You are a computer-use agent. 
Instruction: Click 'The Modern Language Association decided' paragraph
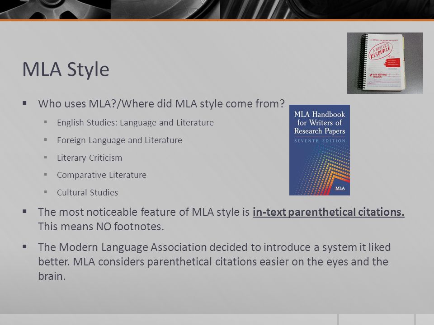click(x=214, y=261)
